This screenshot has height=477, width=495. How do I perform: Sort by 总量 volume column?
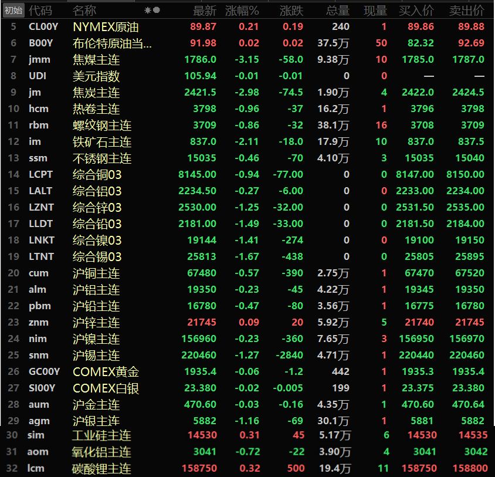337,11
